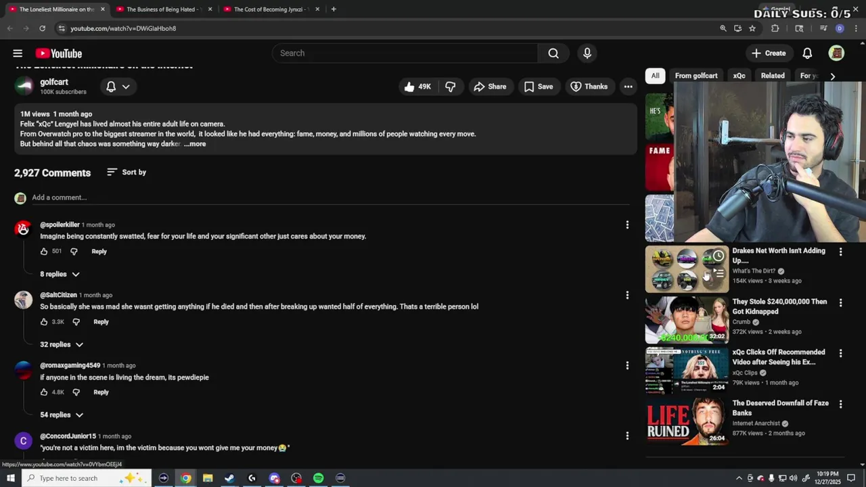
Task: Select the From golfcart filter chip
Action: point(696,76)
